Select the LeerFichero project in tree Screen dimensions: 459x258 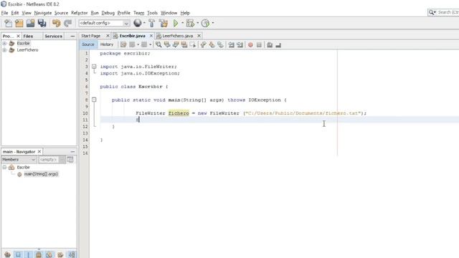click(27, 50)
